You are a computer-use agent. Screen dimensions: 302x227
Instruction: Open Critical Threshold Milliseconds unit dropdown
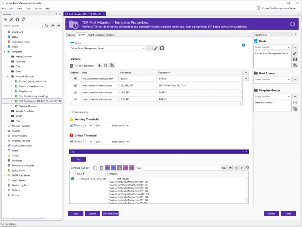(121, 141)
